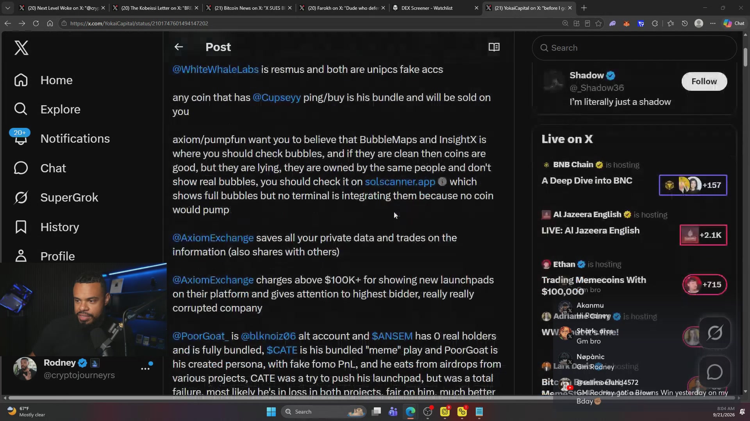750x421 pixels.
Task: Open Chat in the sidebar
Action: [x=40, y=168]
